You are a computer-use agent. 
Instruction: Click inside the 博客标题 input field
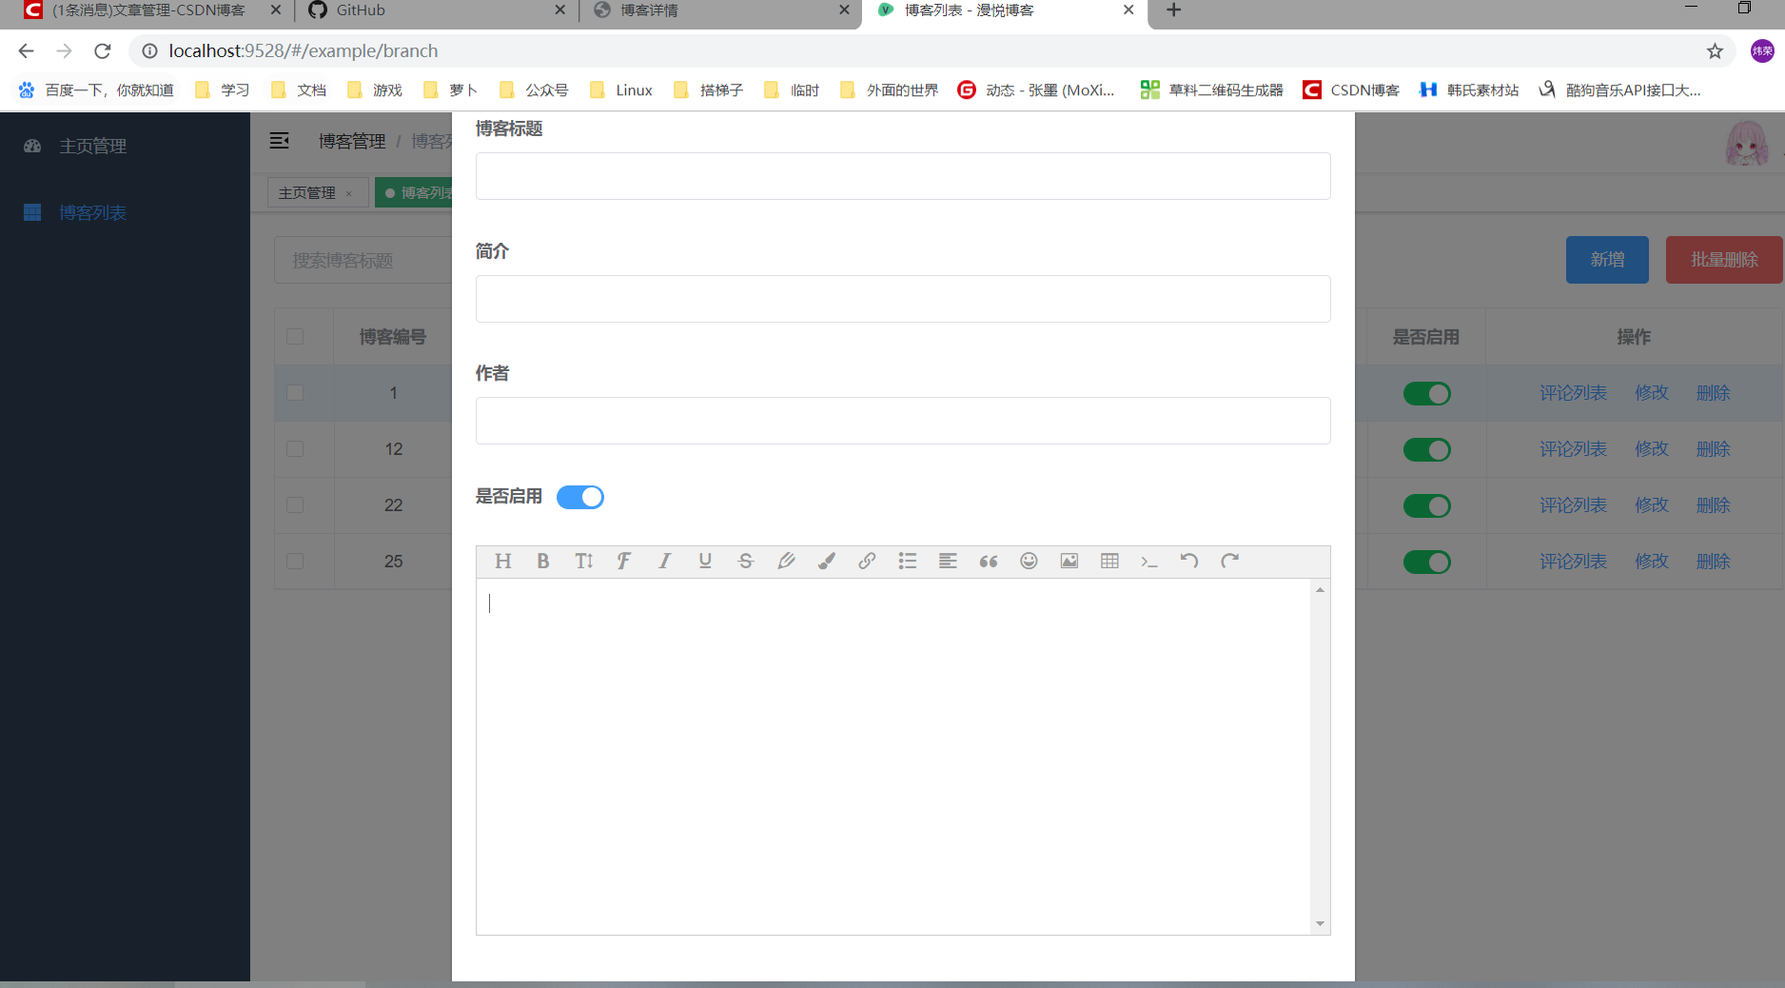902,176
